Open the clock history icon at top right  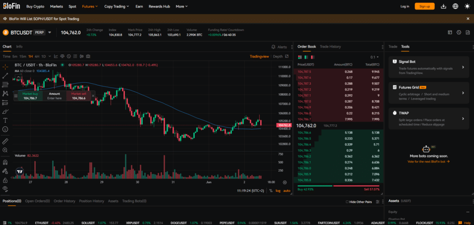click(459, 32)
